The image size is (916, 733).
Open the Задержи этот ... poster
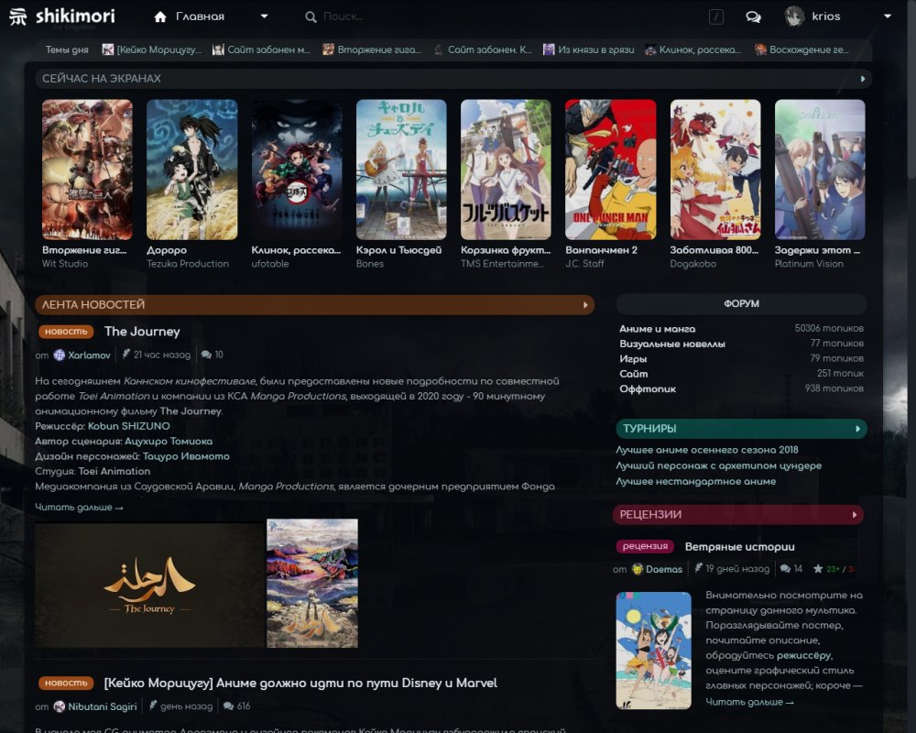(x=820, y=170)
